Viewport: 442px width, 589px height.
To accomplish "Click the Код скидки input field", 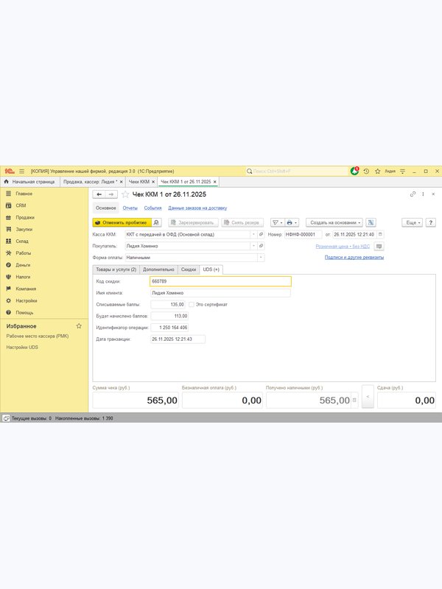I will click(220, 281).
